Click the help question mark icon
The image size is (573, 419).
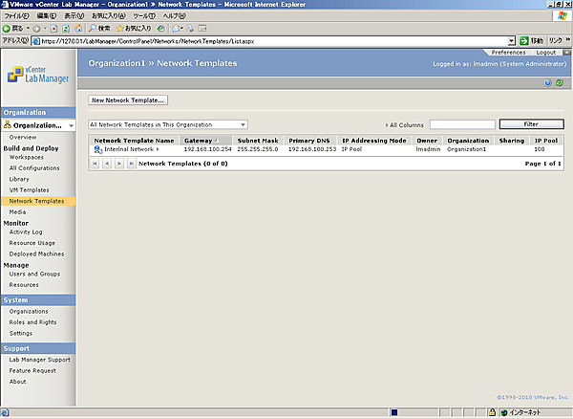tap(547, 83)
